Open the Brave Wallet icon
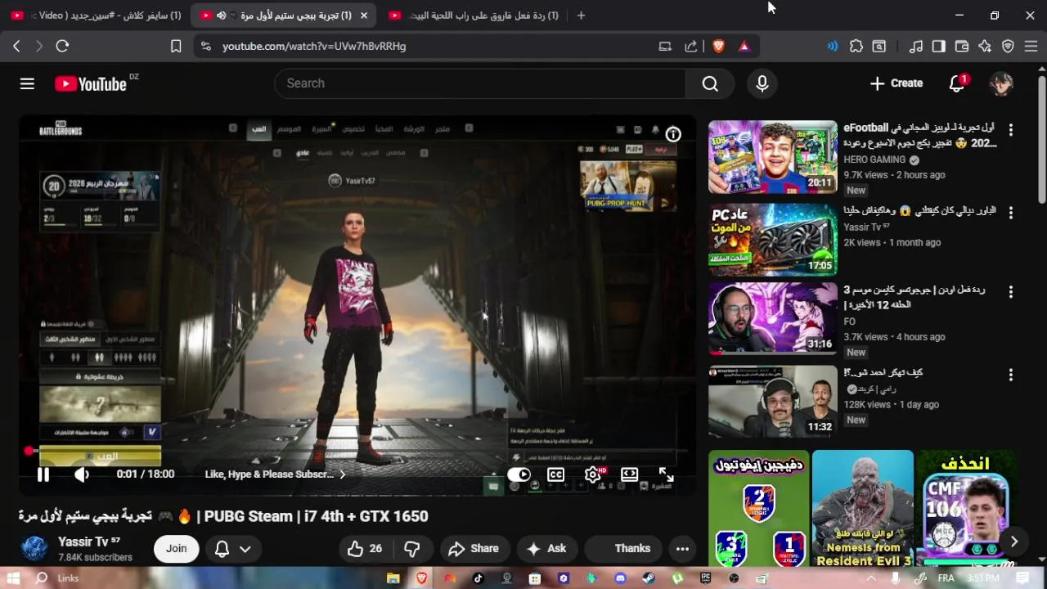This screenshot has width=1047, height=589. coord(962,47)
